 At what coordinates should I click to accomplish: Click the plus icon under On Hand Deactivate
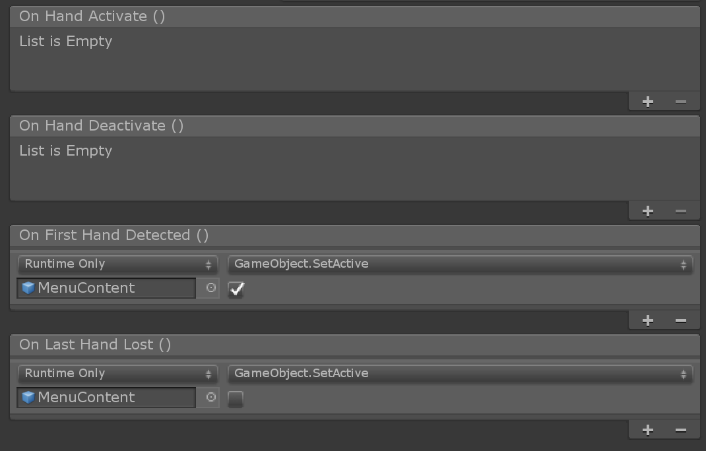(x=647, y=211)
